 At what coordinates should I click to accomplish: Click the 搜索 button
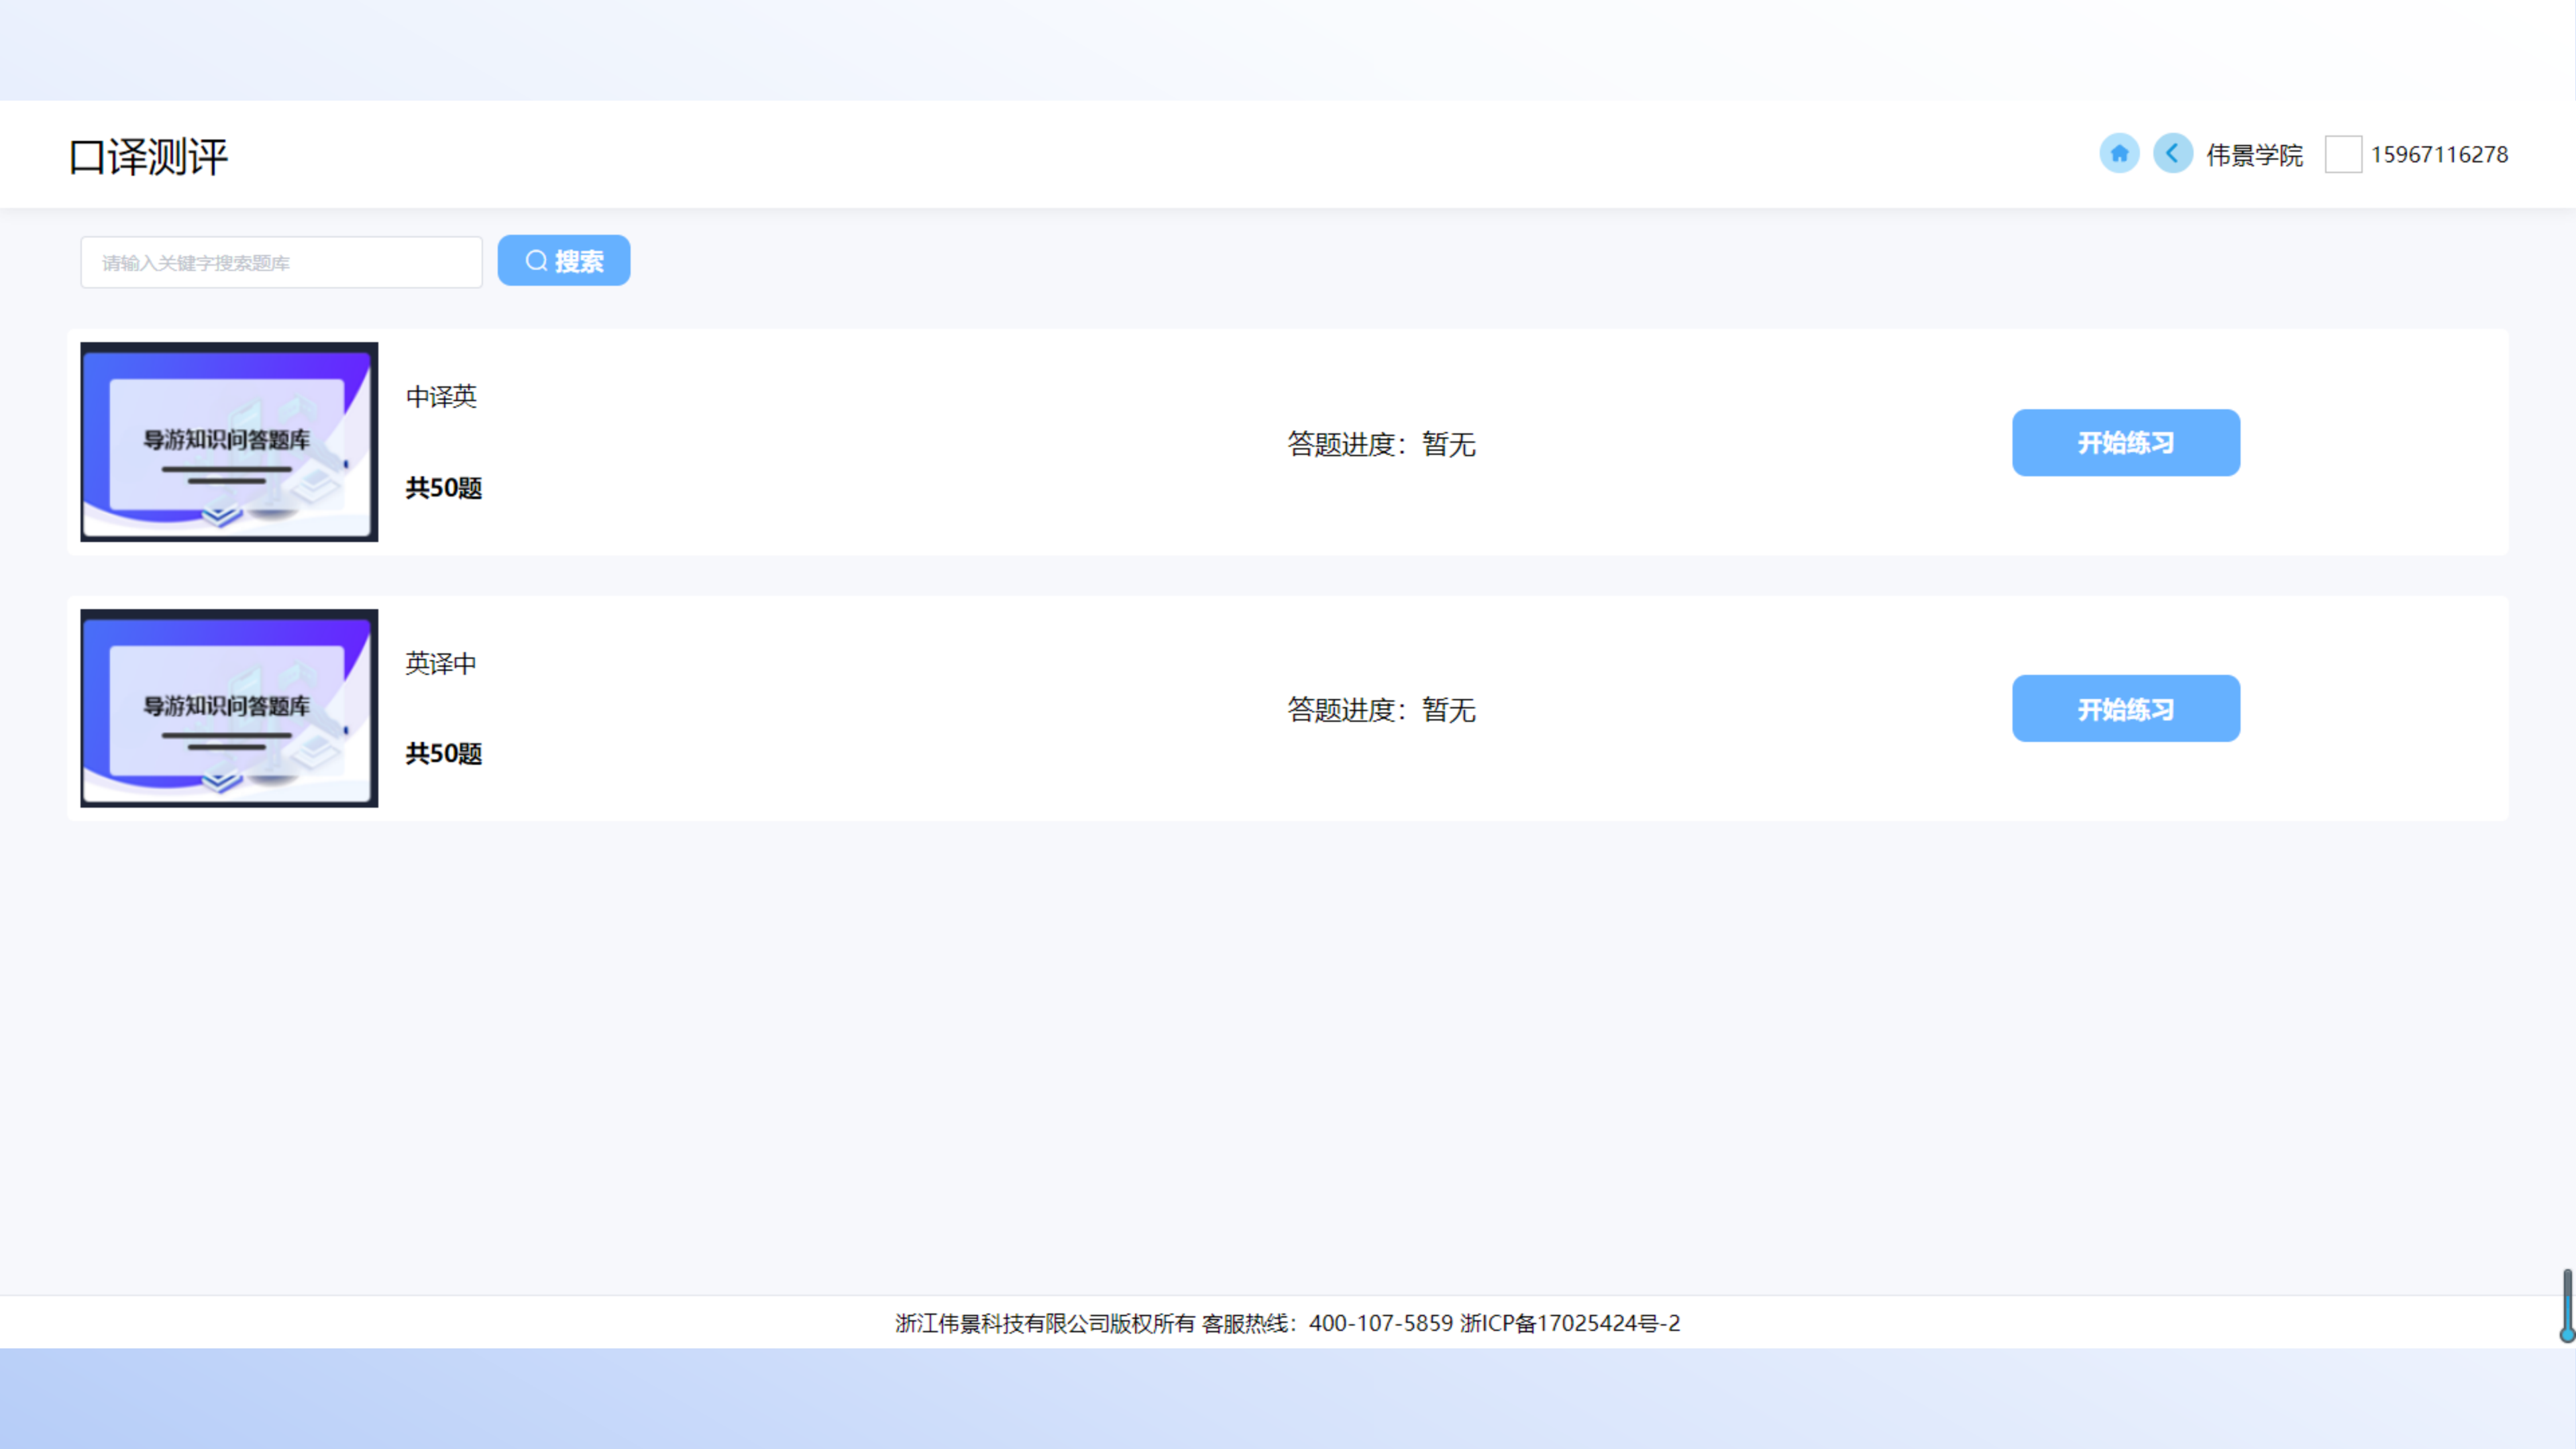tap(564, 261)
